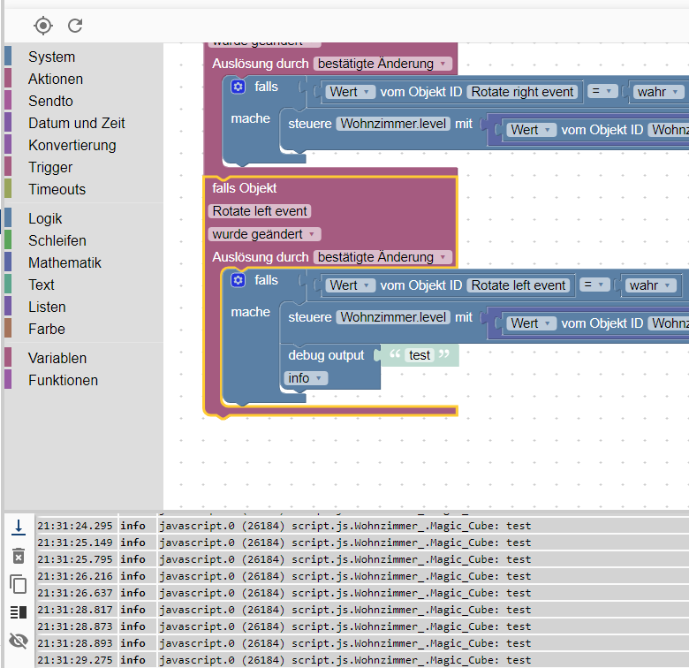Select the 'debug output' block
The width and height of the screenshot is (689, 668).
[326, 355]
